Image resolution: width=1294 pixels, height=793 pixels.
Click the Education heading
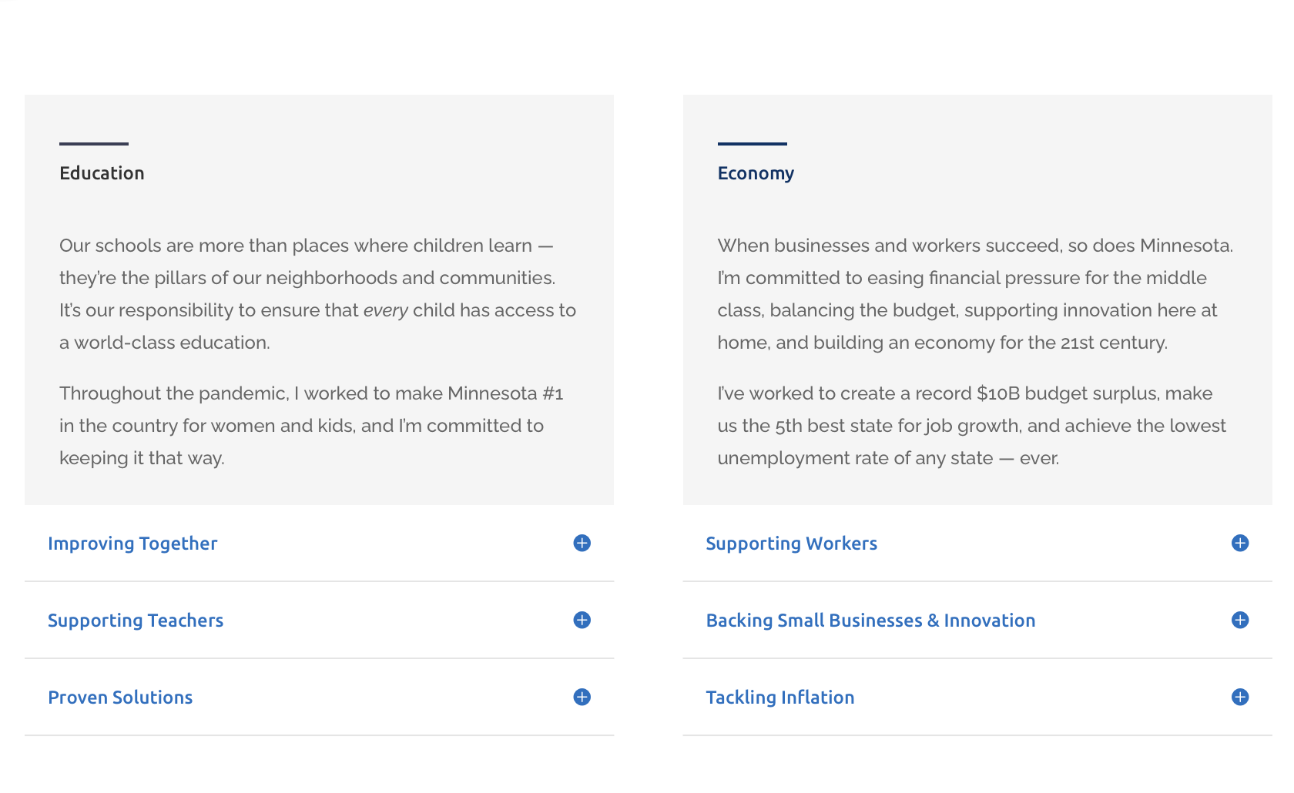click(x=102, y=173)
